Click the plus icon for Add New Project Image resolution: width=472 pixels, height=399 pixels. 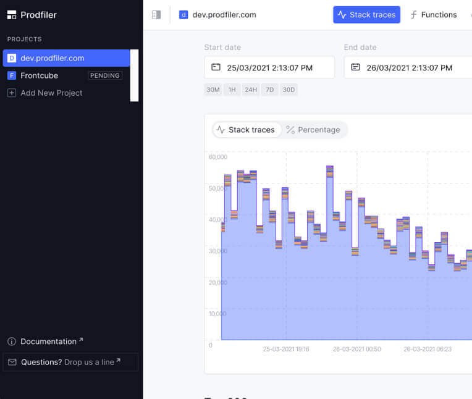click(12, 93)
